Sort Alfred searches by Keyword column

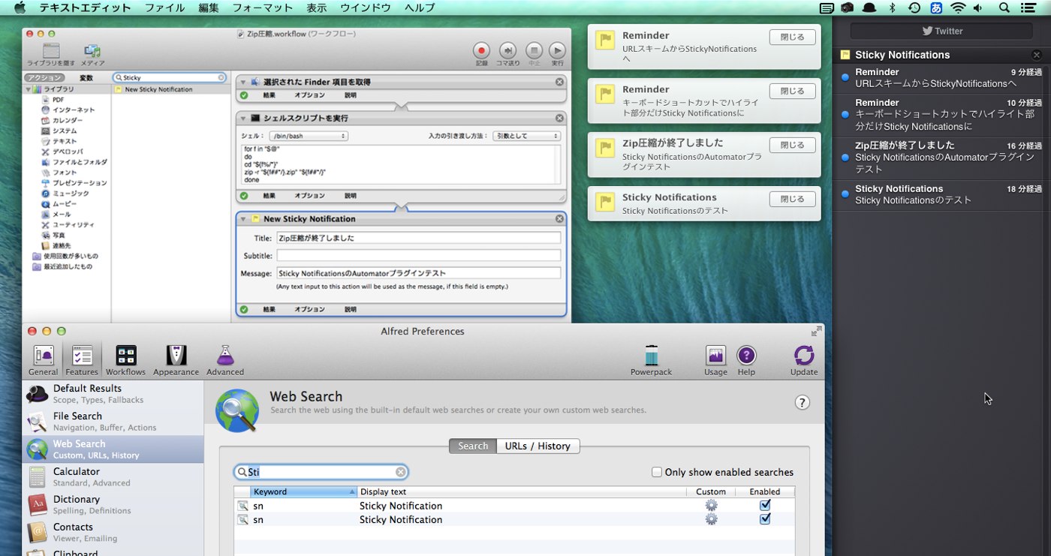coord(304,492)
